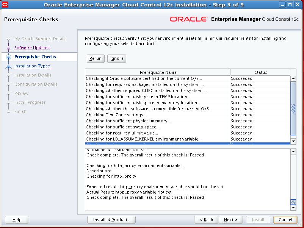The height and width of the screenshot is (228, 304).
Task: Cancel the installation
Action: (285, 220)
